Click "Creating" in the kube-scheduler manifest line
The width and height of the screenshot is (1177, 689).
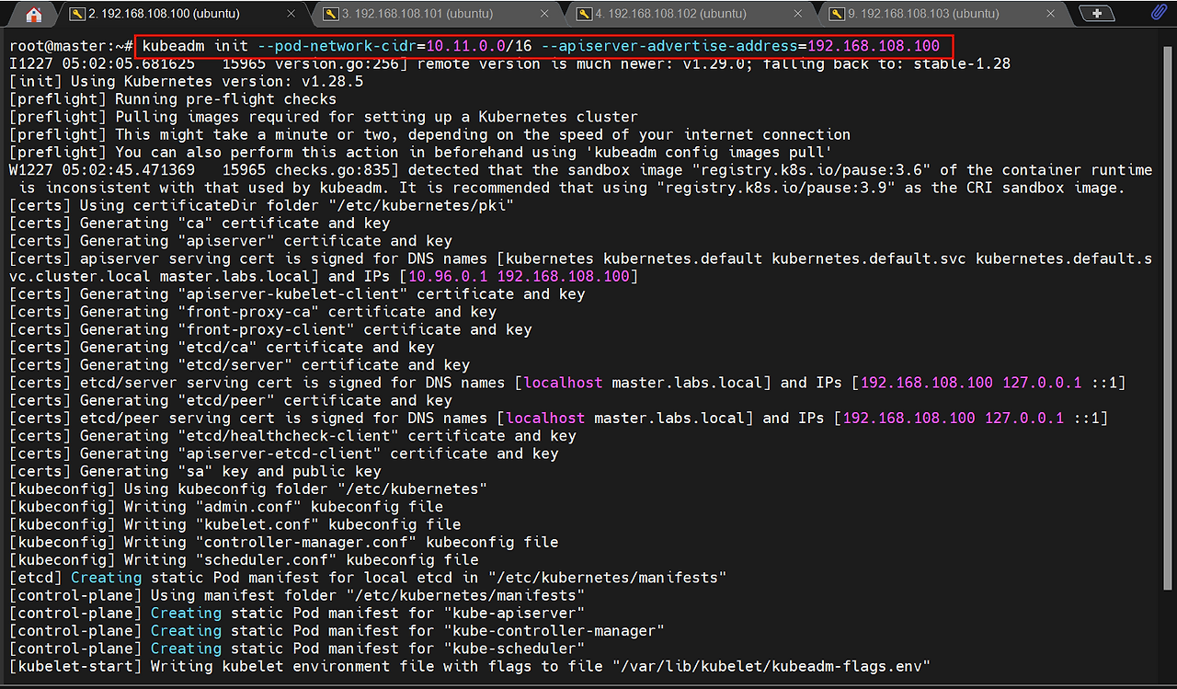tap(186, 649)
